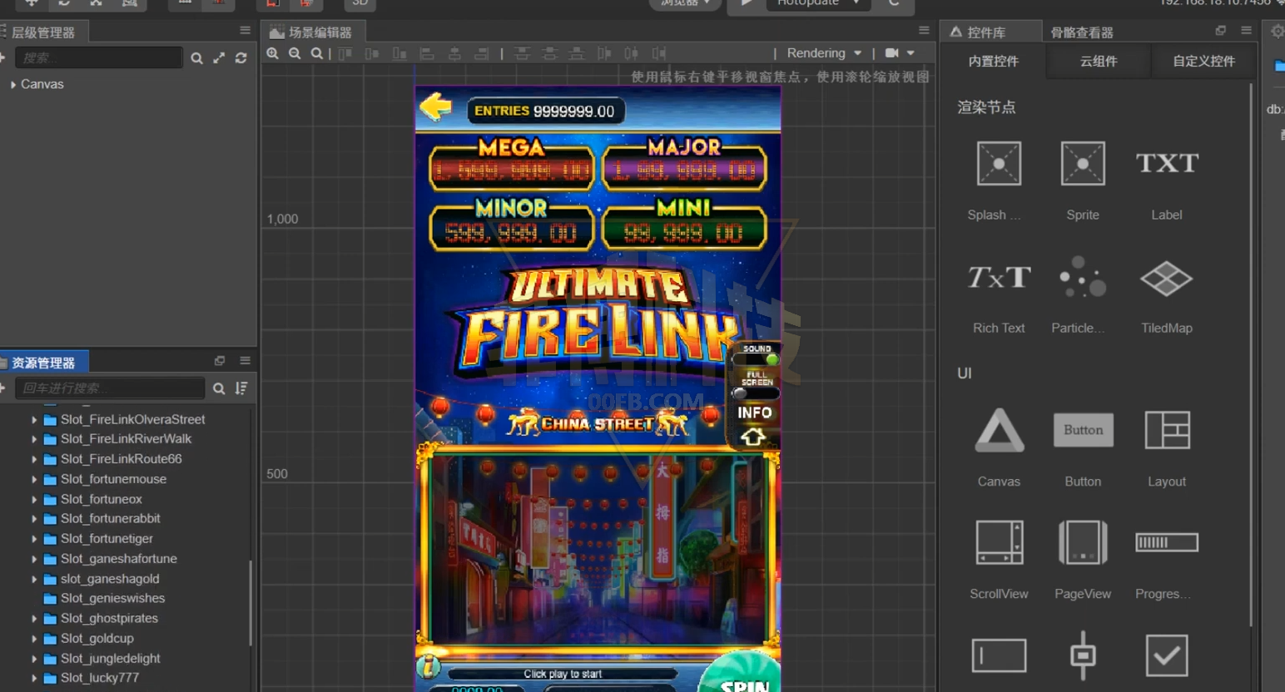Expand the Slot_FireLinkRiverWalk folder
This screenshot has height=692, width=1285.
[34, 439]
